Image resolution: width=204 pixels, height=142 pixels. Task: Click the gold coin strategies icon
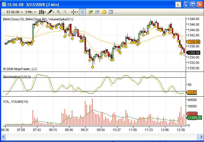104,12
